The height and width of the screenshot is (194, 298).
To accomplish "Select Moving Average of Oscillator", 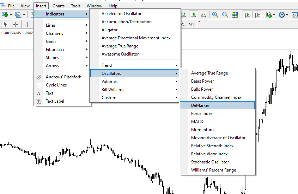I will pos(217,138).
